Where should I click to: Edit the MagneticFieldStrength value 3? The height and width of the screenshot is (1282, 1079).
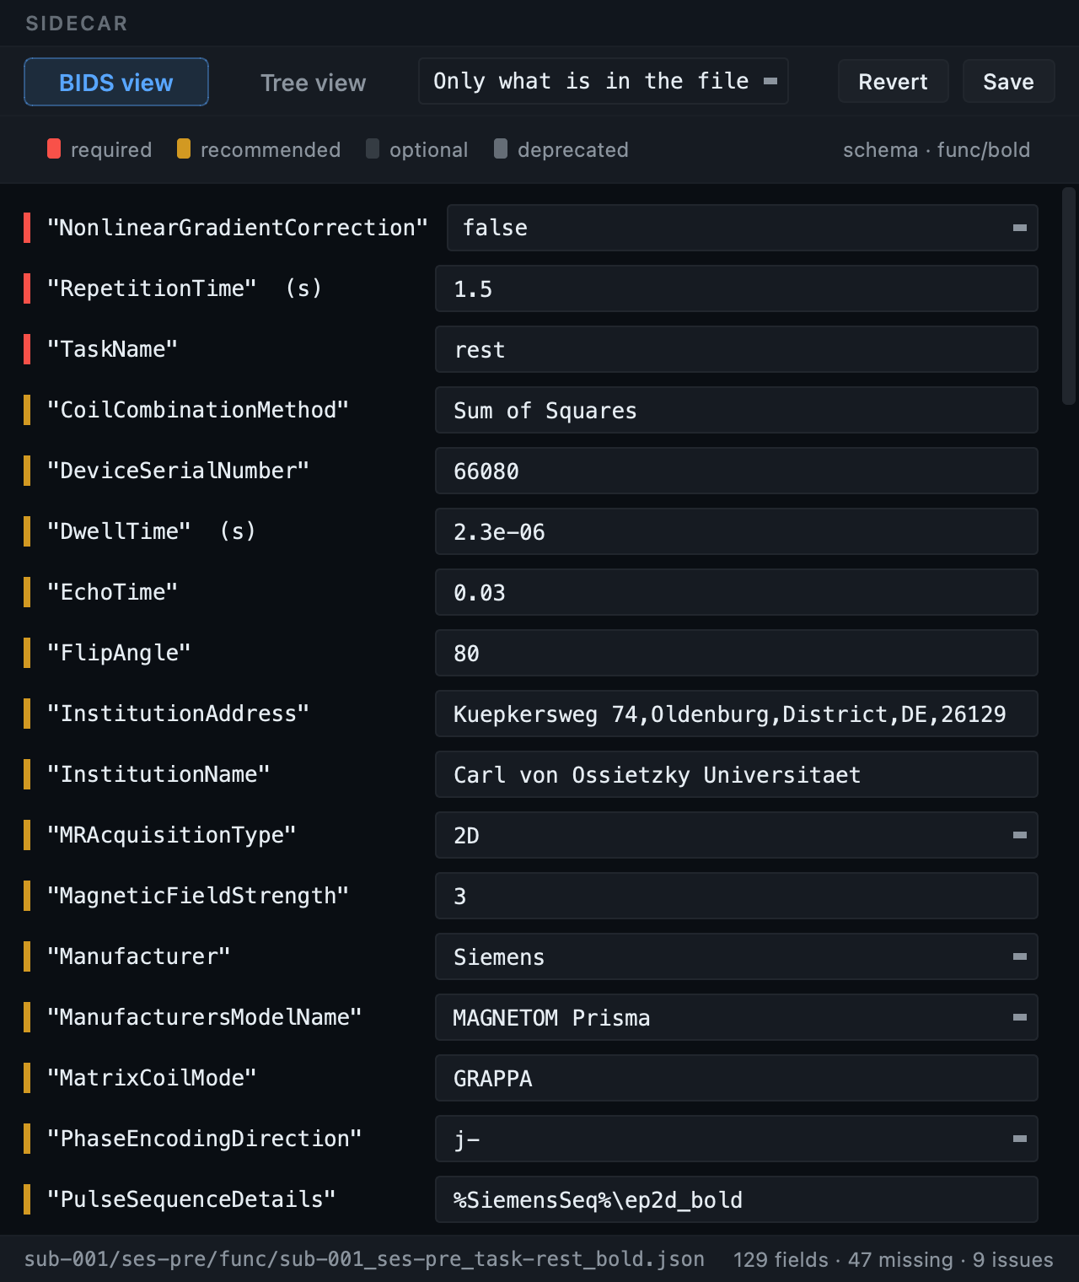click(736, 896)
